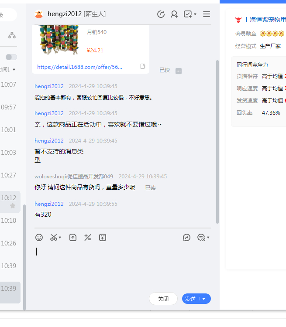Select the 10:39 conversation at list bottom
The height and width of the screenshot is (327, 286).
(x=9, y=289)
